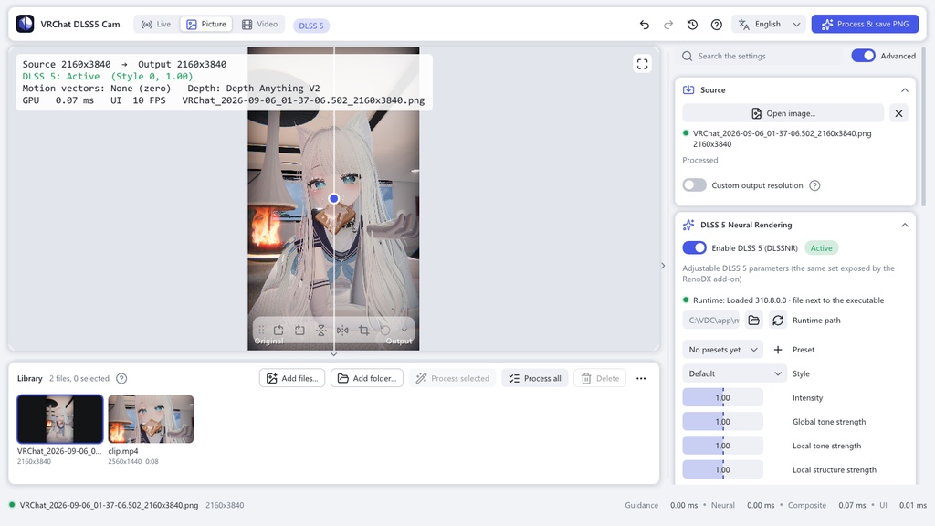935x526 pixels.
Task: Undo the last change
Action: [x=644, y=25]
